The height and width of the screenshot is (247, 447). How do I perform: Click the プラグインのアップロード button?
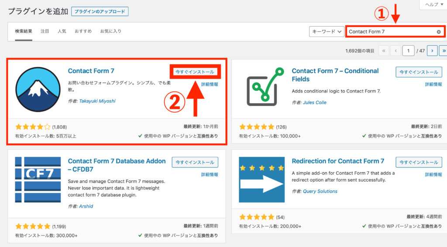tap(100, 11)
